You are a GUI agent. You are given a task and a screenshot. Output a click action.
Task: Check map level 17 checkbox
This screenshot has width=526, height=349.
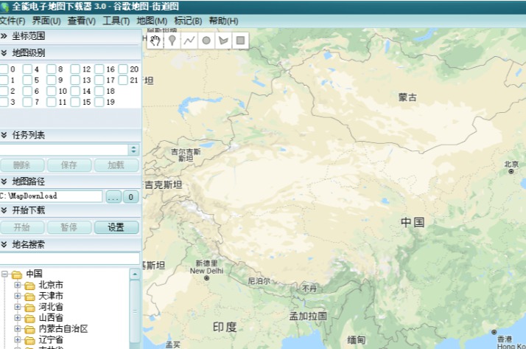point(99,80)
